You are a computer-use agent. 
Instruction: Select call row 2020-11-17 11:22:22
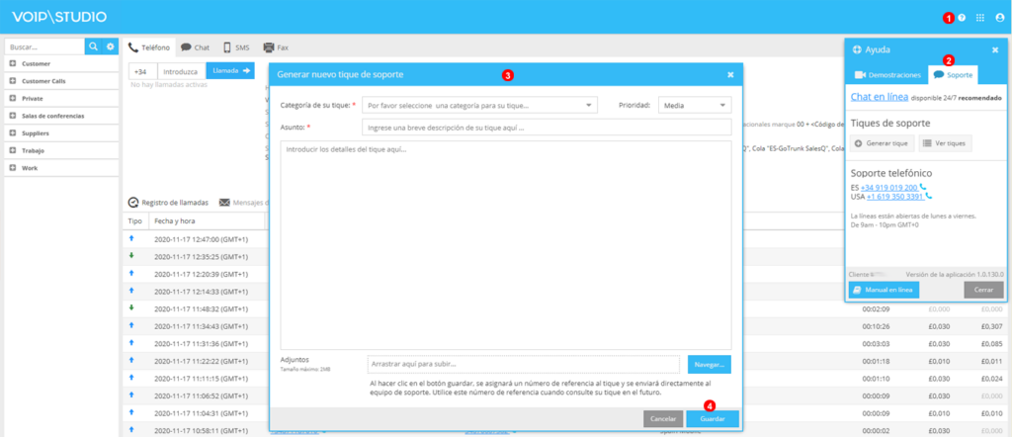pos(200,361)
